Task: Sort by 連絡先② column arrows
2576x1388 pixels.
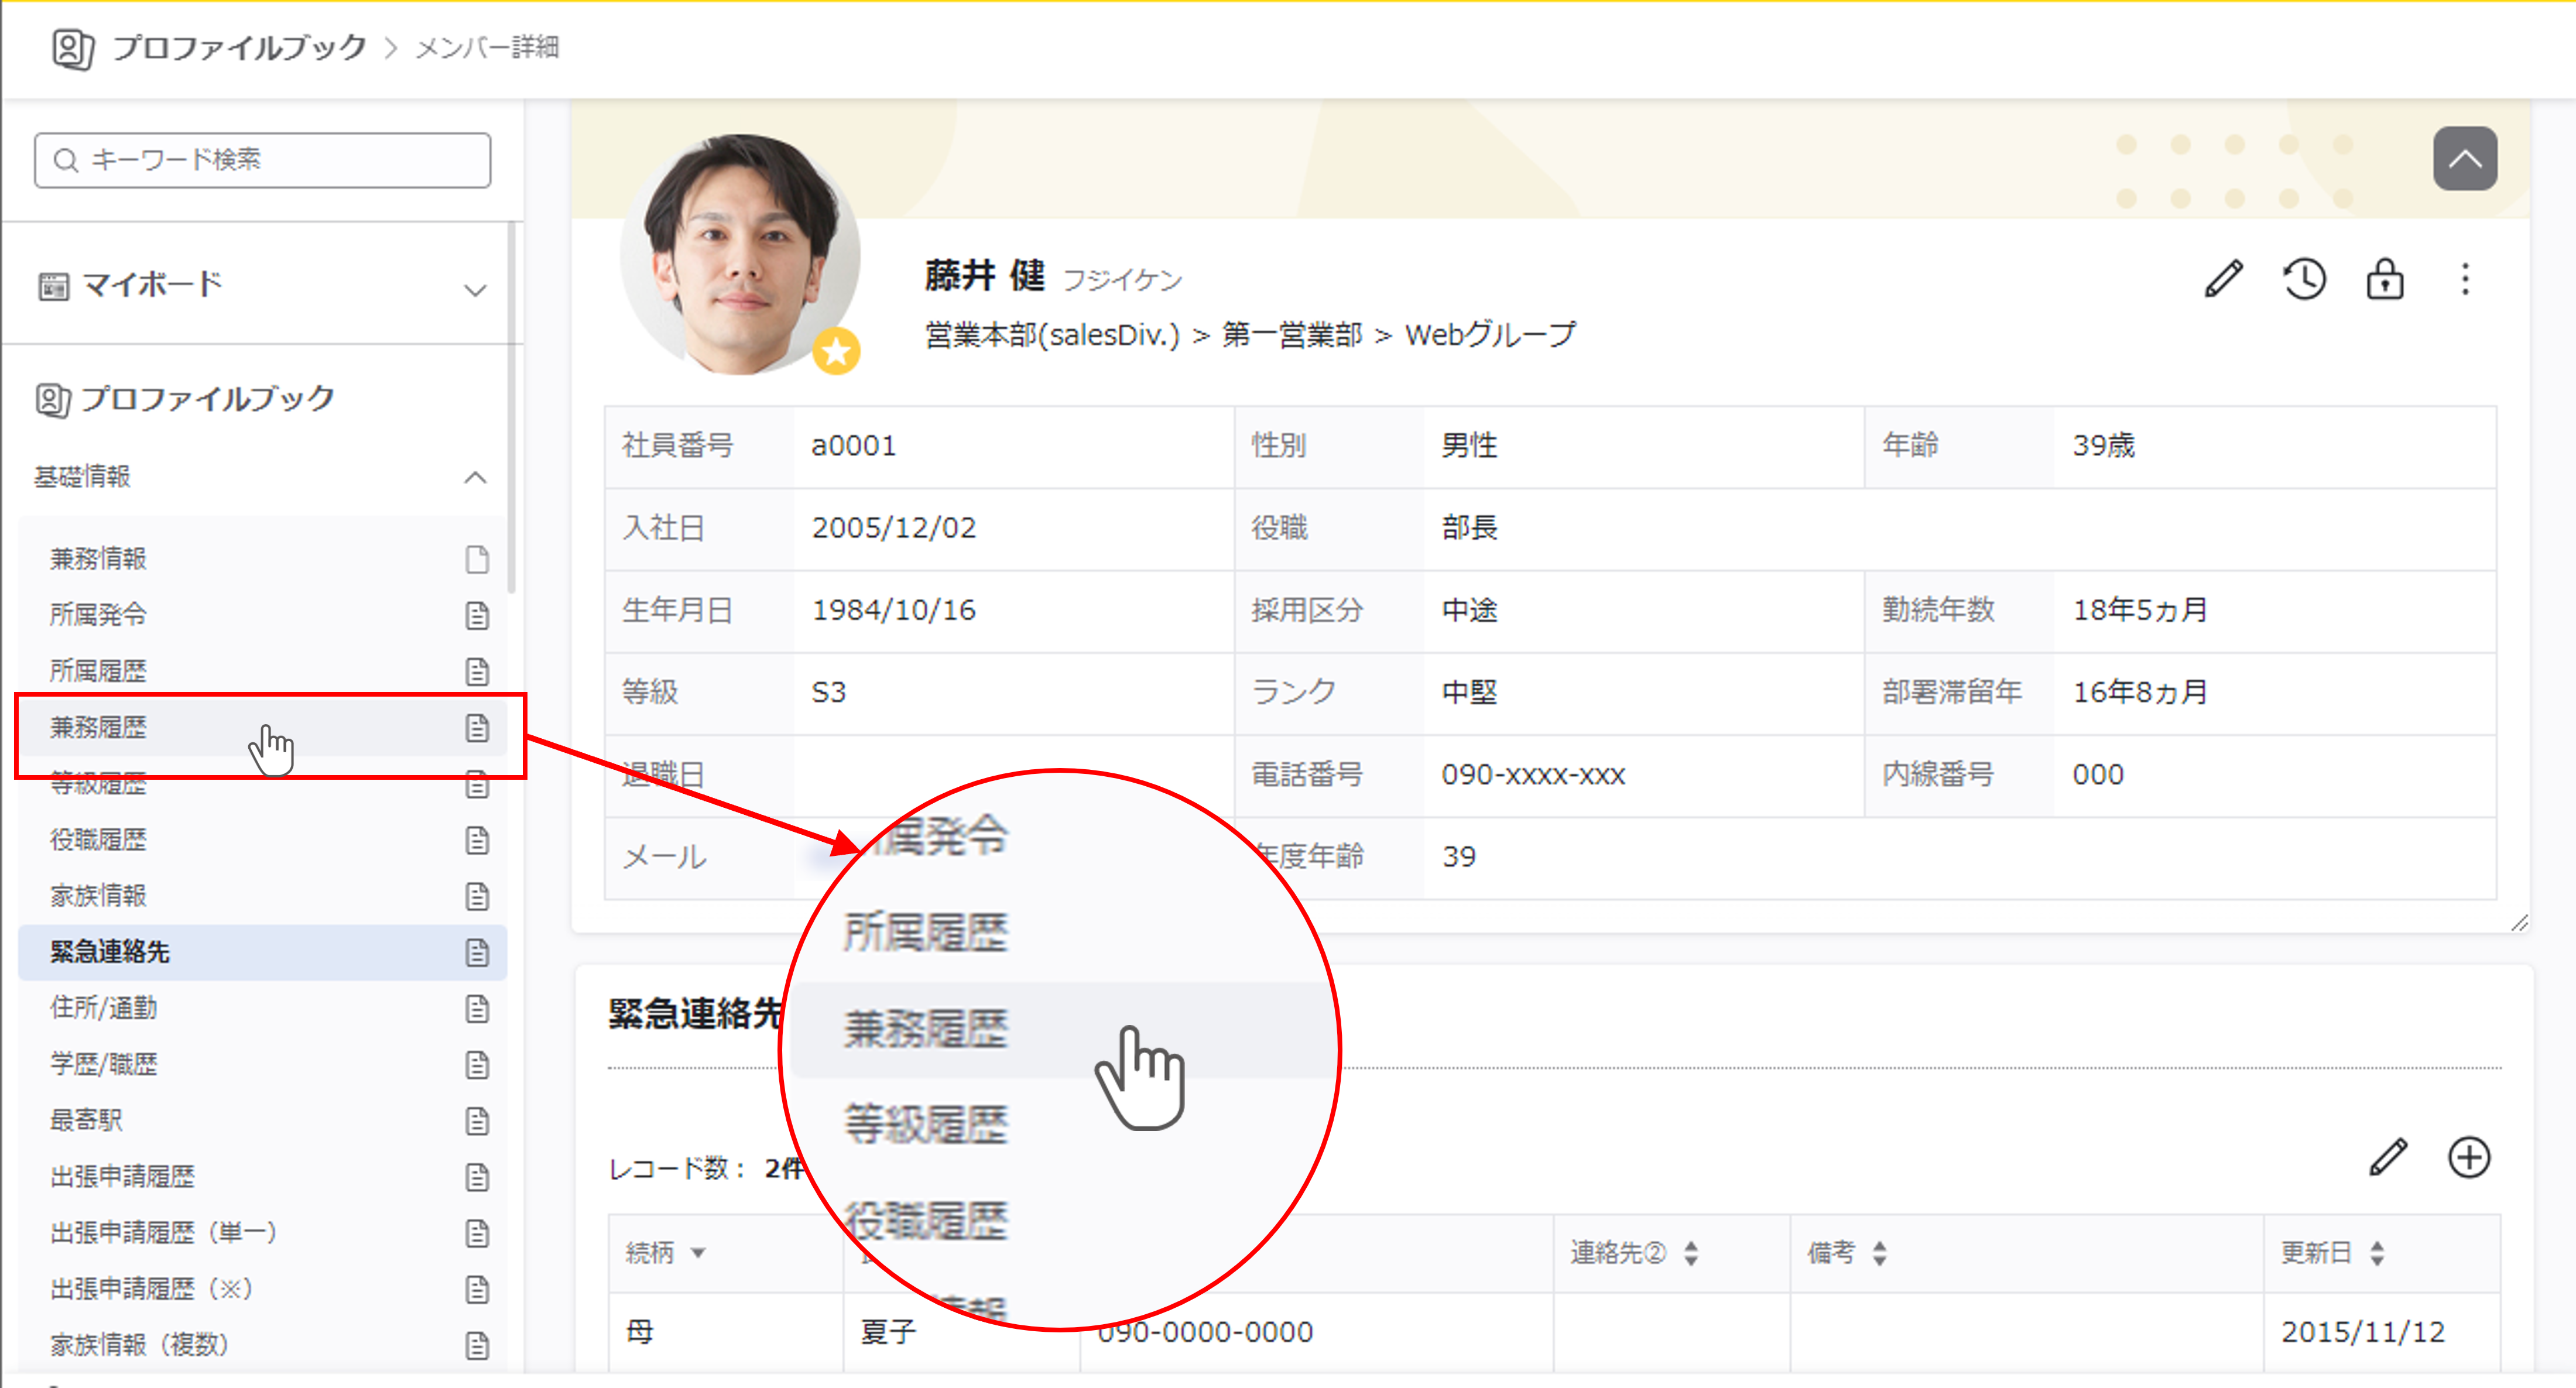Action: [1691, 1253]
